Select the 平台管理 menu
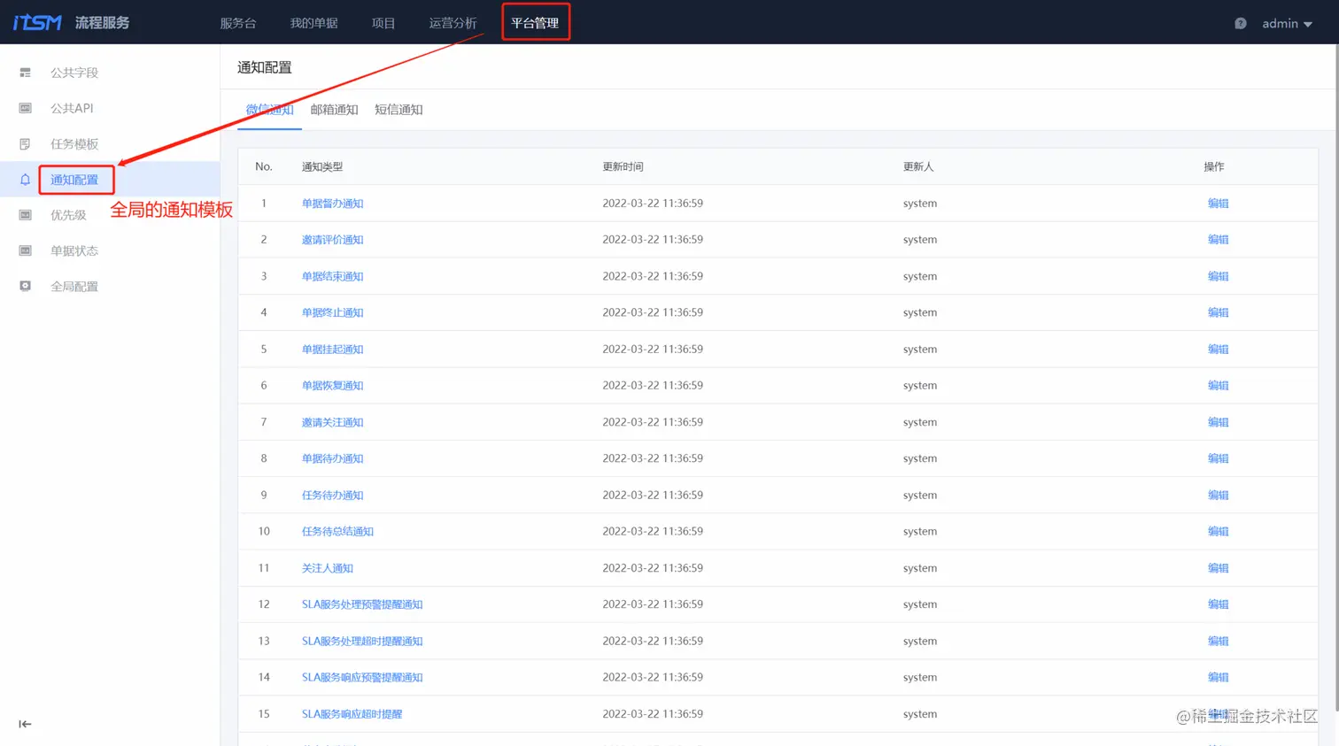 click(535, 23)
